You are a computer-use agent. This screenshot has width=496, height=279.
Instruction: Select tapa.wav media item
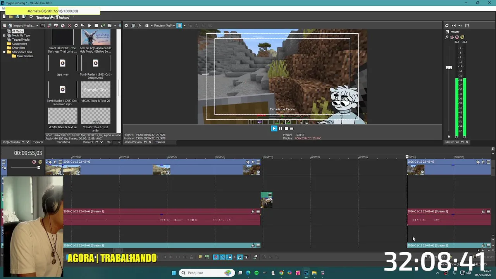(62, 63)
